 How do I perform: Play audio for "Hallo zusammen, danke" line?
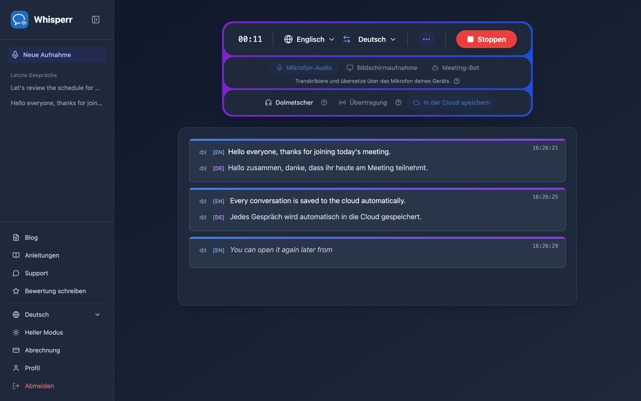[x=203, y=168]
